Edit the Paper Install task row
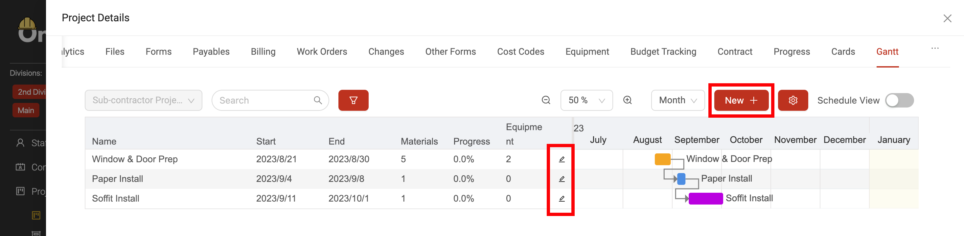 pos(561,179)
